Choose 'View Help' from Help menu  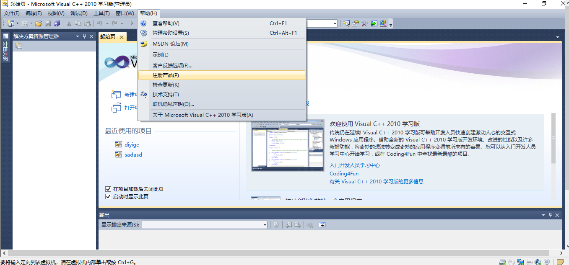222,23
